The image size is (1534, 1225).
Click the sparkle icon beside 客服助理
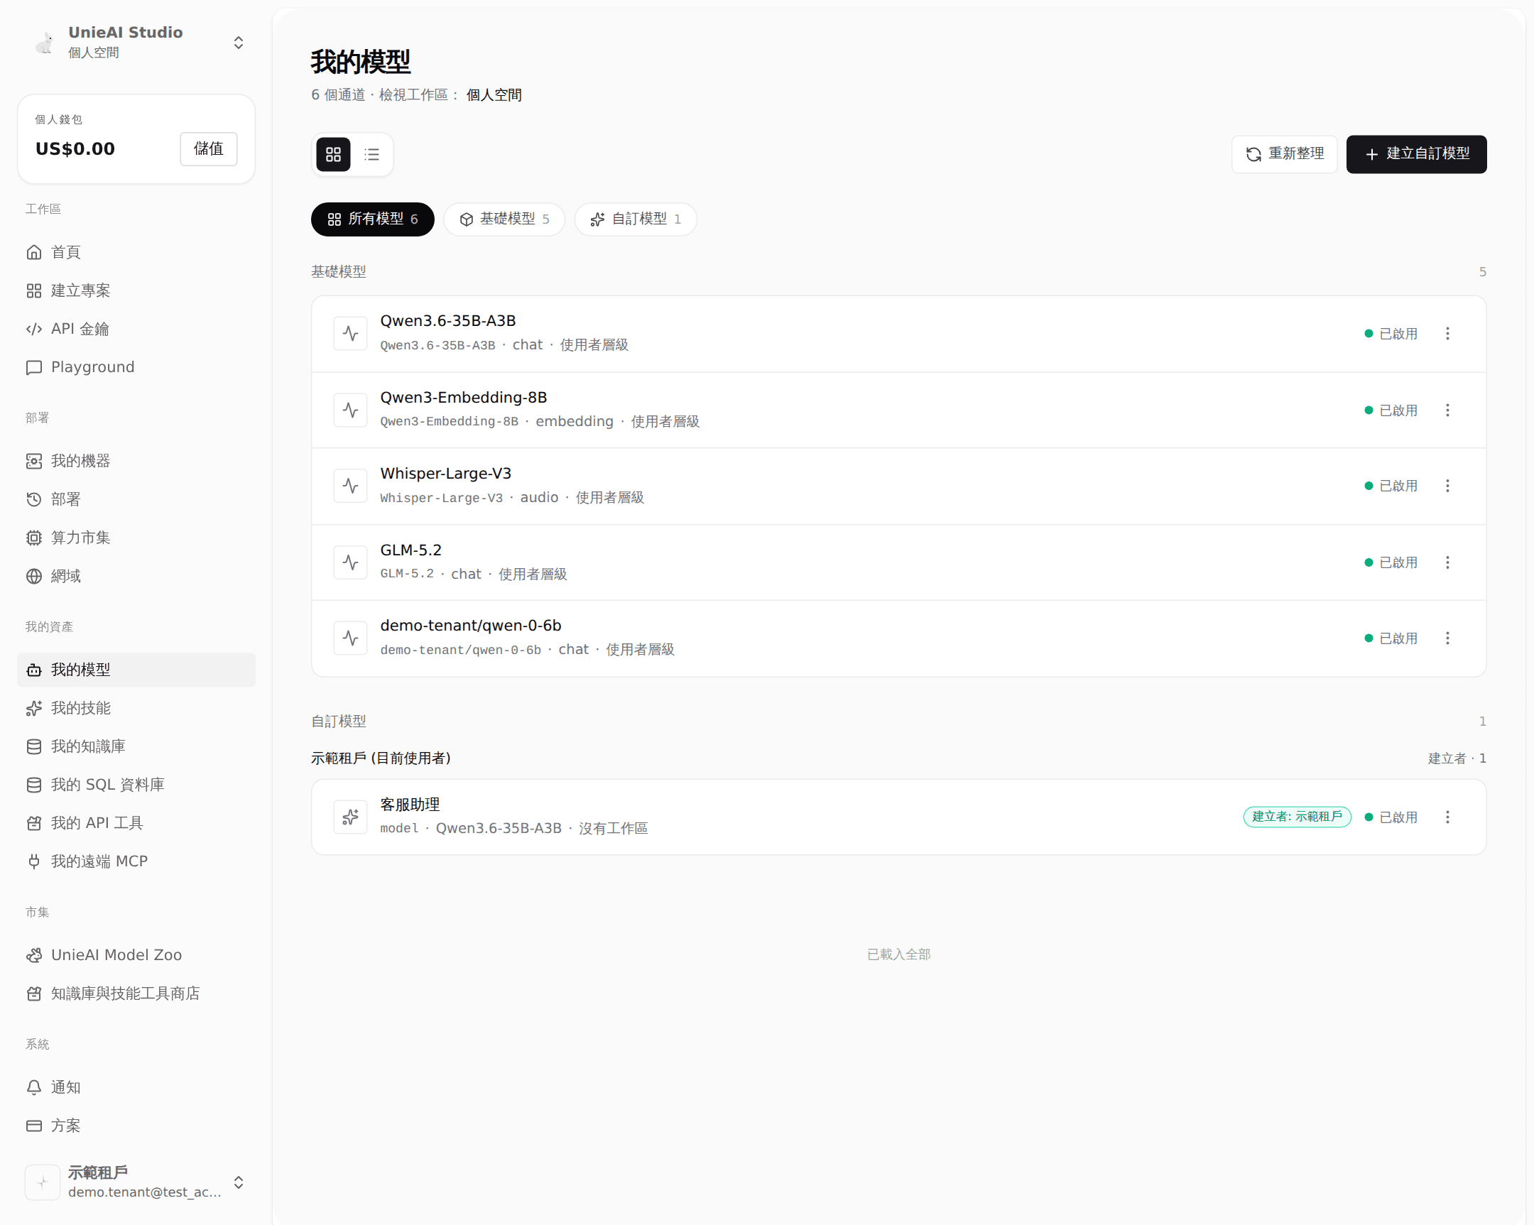[350, 817]
